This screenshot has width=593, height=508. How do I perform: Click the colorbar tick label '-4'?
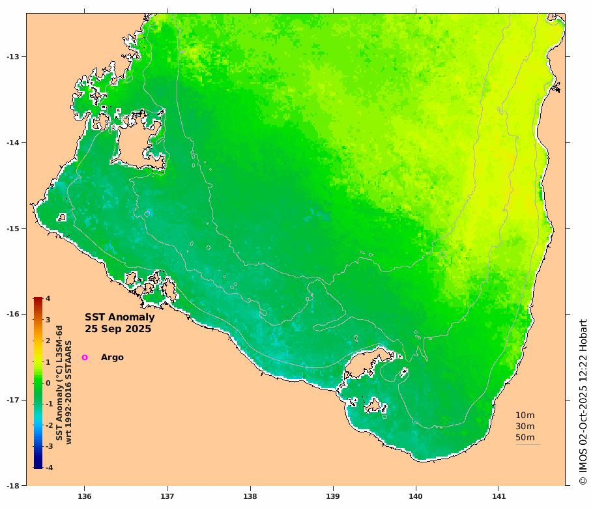click(x=49, y=468)
